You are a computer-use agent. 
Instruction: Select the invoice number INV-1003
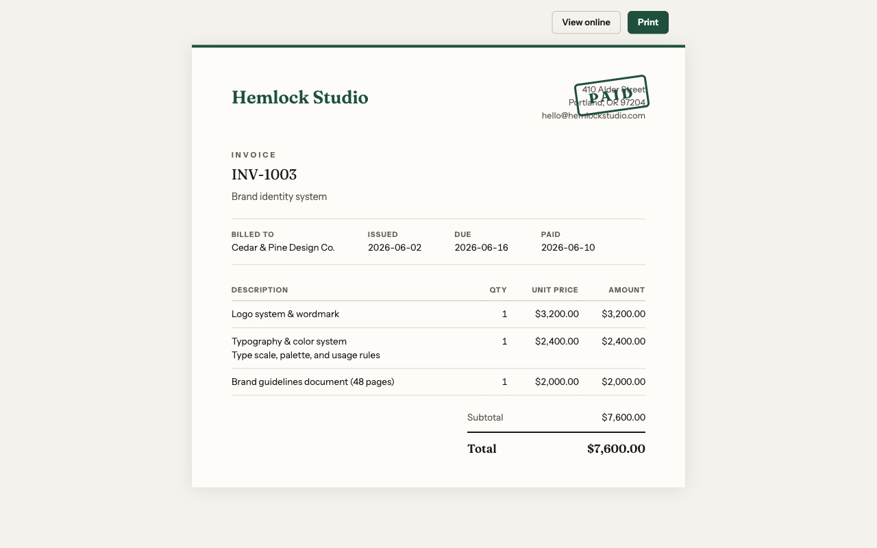[264, 175]
